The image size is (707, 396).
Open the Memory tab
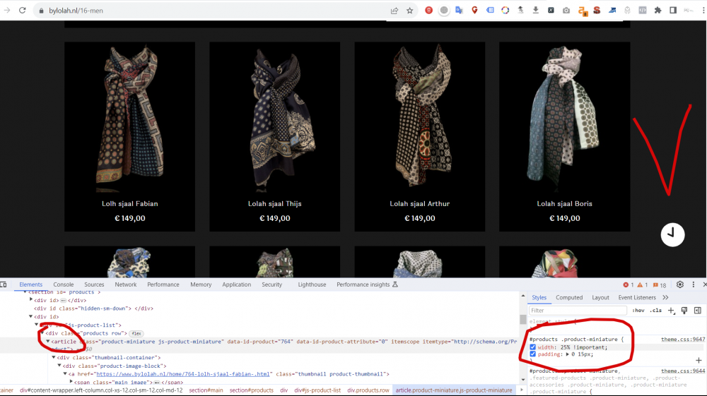click(x=201, y=284)
